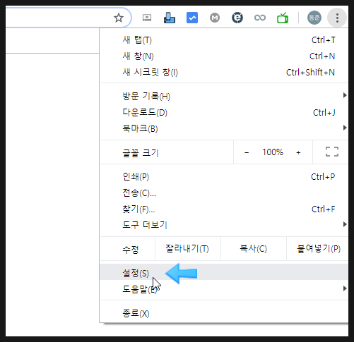The width and height of the screenshot is (354, 342).
Task: Increase zoom with the plus button
Action: tap(298, 152)
